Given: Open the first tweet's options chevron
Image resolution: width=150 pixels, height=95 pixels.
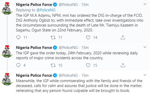Looking at the screenshot, I should click(x=145, y=4).
